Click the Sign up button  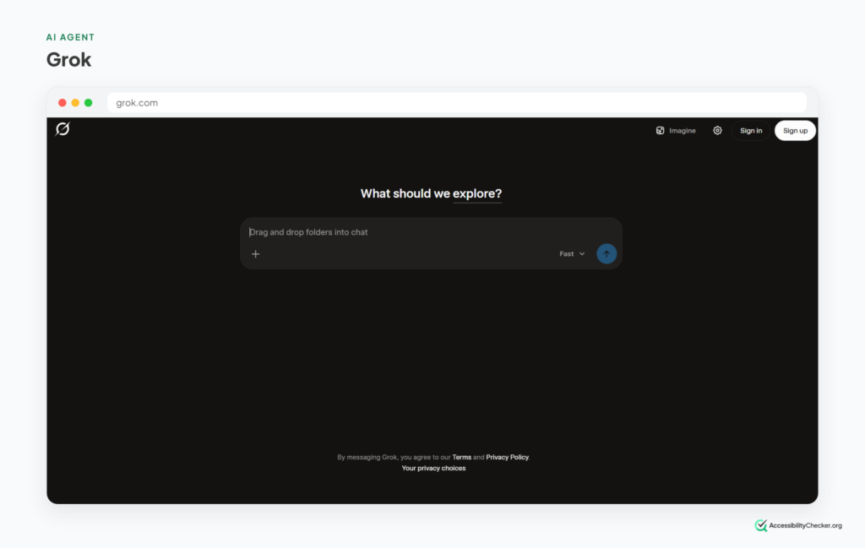click(x=795, y=131)
